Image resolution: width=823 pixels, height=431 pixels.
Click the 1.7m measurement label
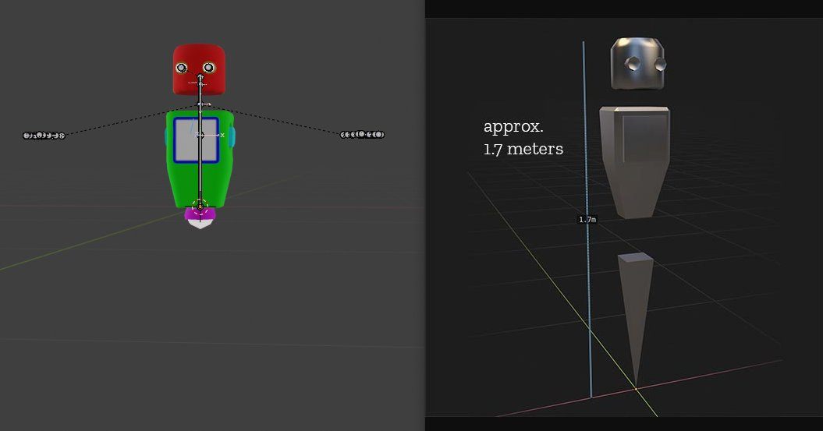(x=587, y=219)
